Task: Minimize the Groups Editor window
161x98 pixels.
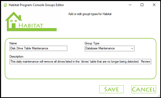Action: coord(130,5)
